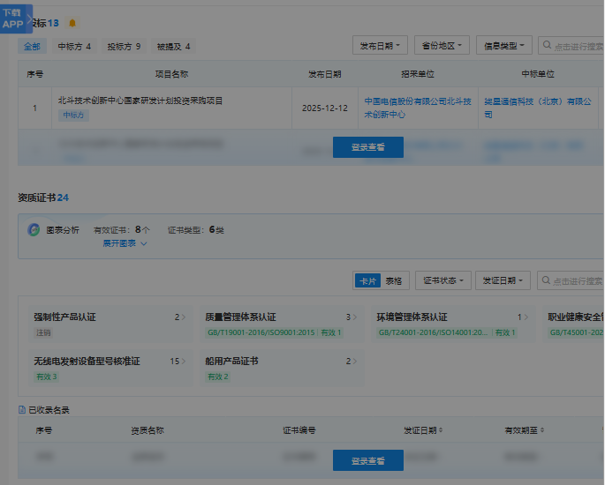Select the 投标方 9 tab
The width and height of the screenshot is (605, 485).
coord(124,46)
